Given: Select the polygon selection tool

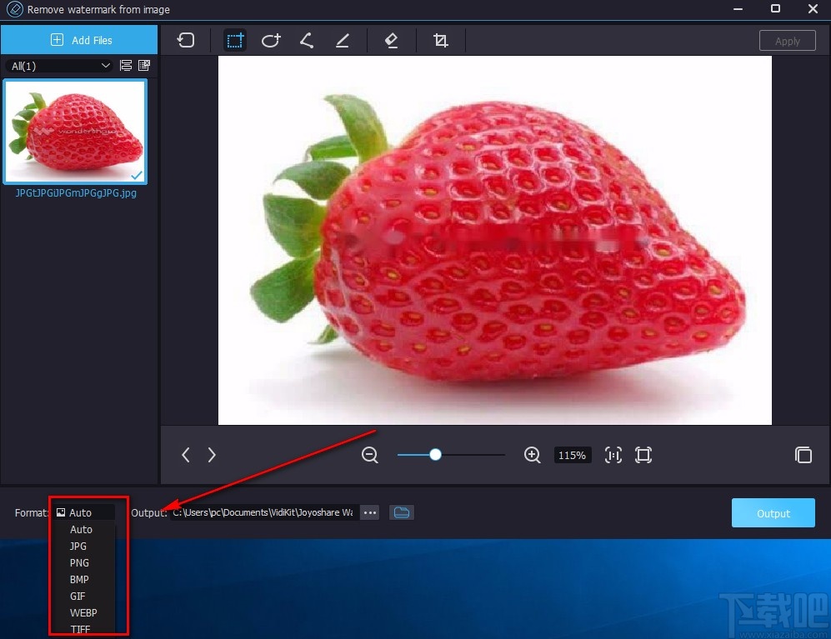Looking at the screenshot, I should pyautogui.click(x=307, y=40).
